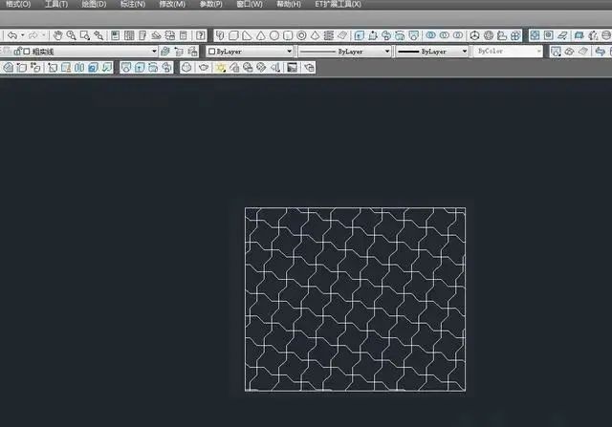Screen dimensions: 612x427
Task: Click the layer color square beside 粗实线
Action: 27,51
